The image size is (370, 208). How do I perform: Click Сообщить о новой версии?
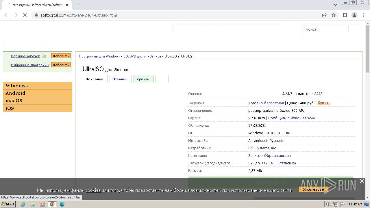(291, 118)
